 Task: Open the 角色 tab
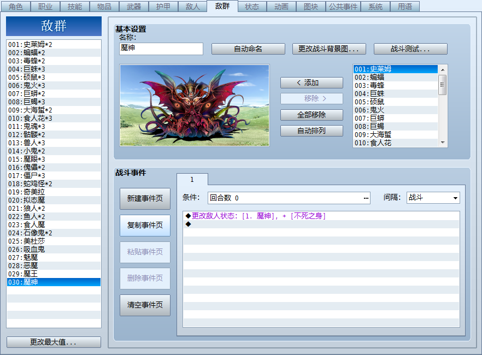(x=16, y=7)
